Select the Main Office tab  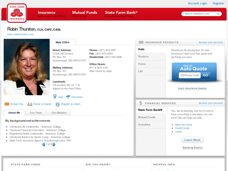(x=63, y=42)
